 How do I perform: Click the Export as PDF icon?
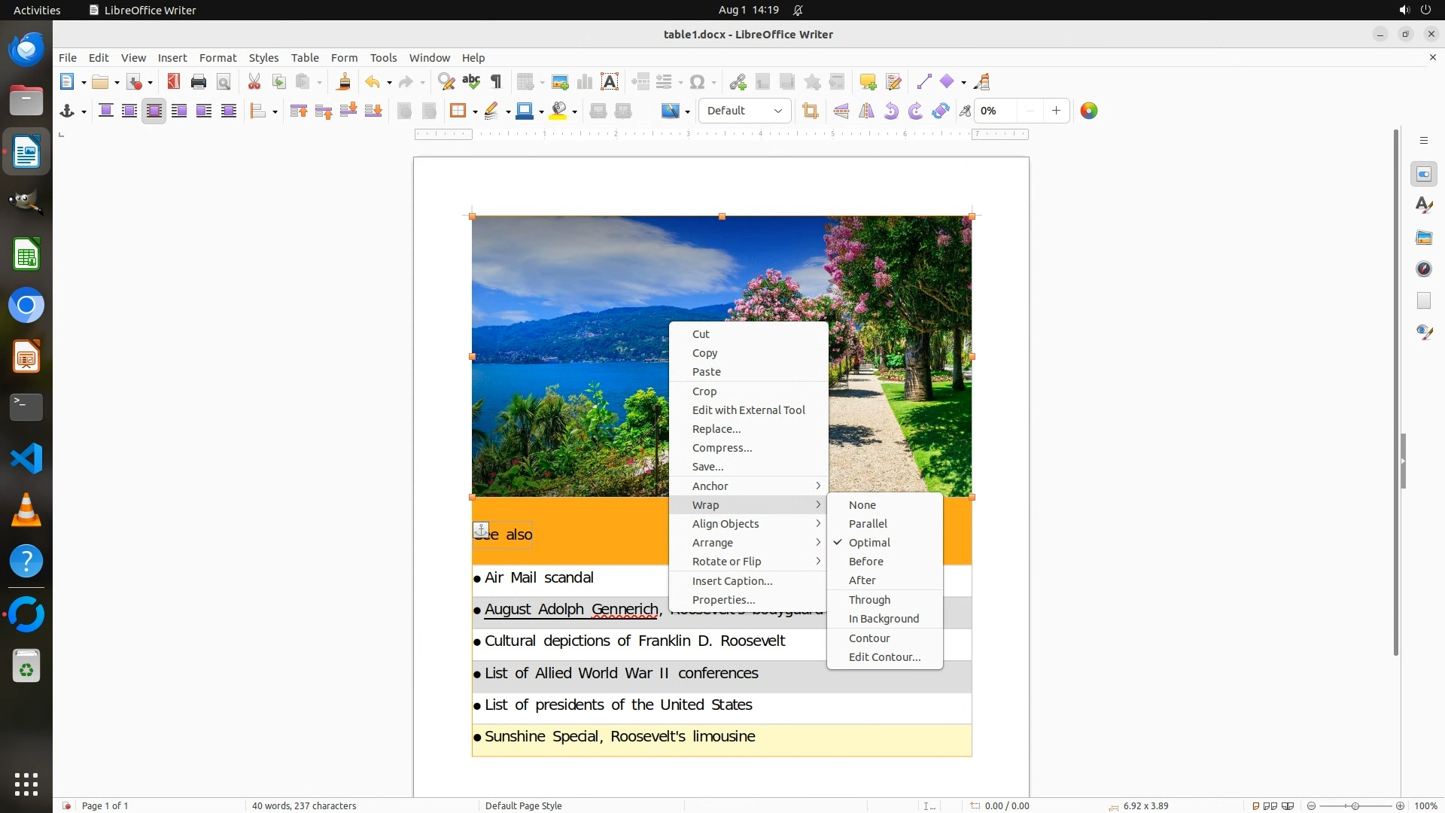[174, 82]
